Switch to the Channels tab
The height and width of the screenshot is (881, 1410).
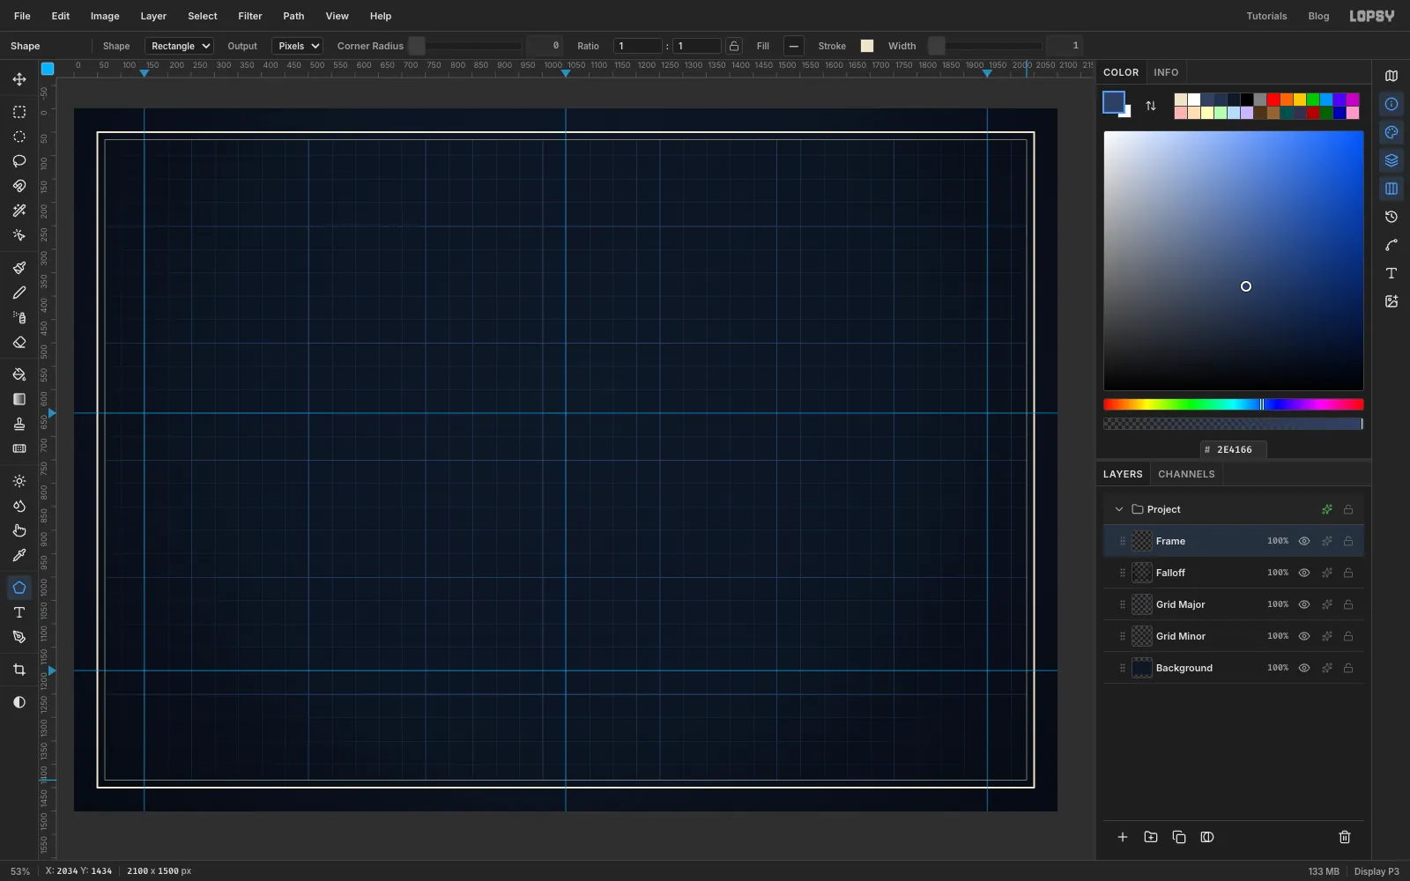1186,474
